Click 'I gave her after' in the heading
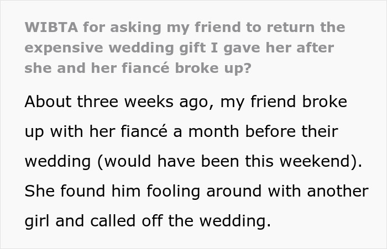Screen dimensions: 387x249 coord(270,47)
